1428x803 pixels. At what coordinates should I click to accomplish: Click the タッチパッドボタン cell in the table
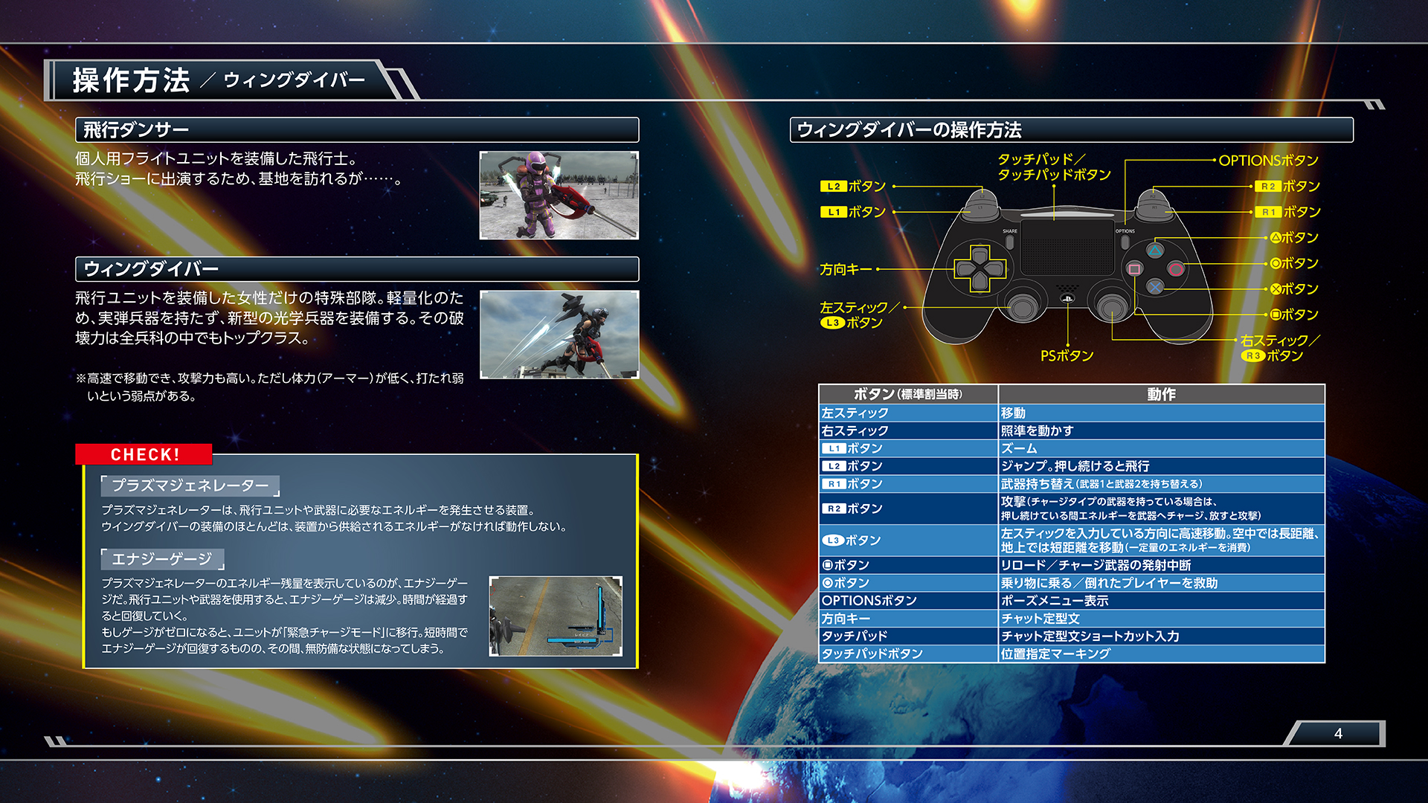[x=908, y=654]
